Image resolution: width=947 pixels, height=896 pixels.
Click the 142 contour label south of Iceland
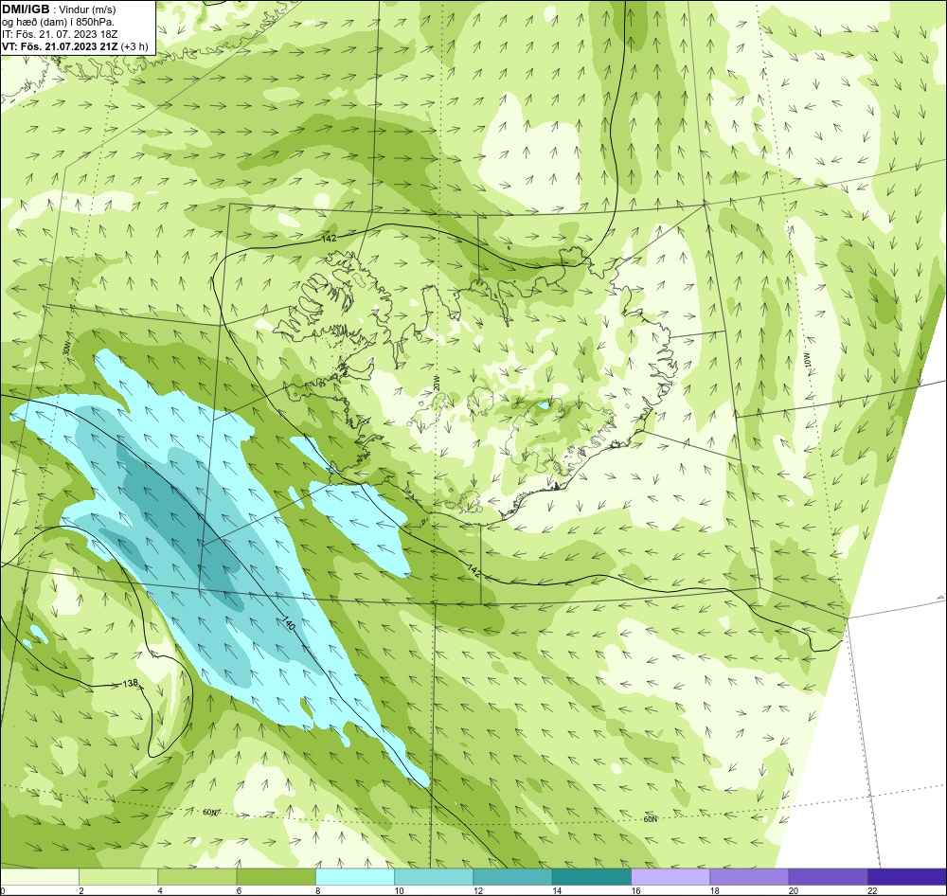coord(474,571)
